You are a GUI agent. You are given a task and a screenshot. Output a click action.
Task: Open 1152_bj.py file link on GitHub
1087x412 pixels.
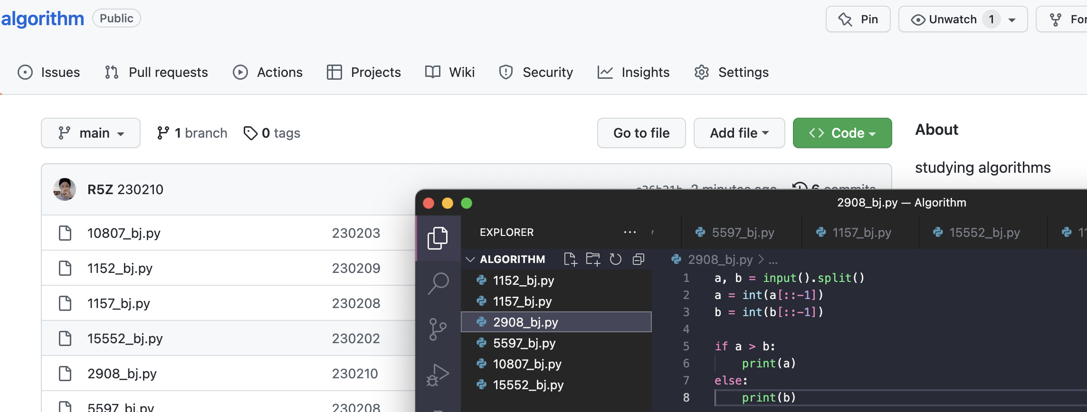pos(120,268)
